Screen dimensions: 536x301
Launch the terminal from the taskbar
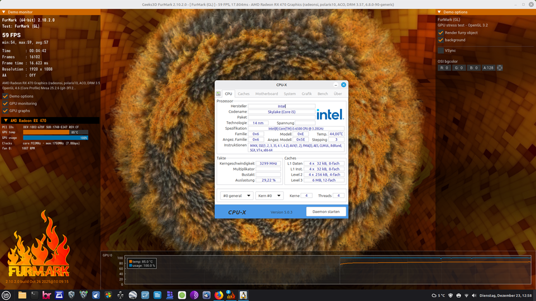[x=35, y=295]
